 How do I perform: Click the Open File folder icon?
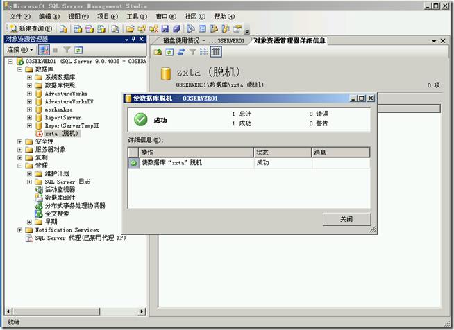tap(130, 28)
